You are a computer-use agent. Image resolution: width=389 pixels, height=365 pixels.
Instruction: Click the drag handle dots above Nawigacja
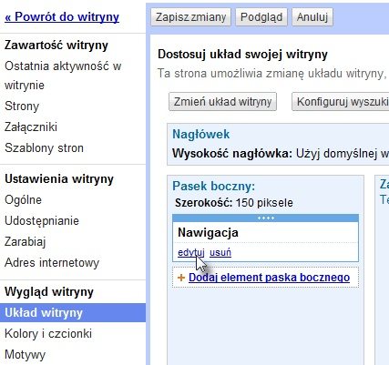[266, 218]
